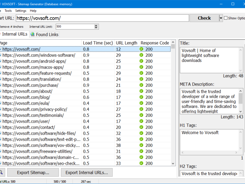The image size is (245, 184).
Task: Open the Tools menu
Action: pos(8,11)
